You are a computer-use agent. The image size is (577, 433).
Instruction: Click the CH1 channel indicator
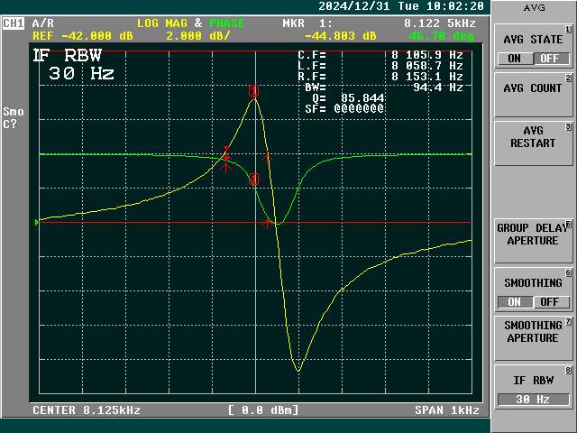[14, 23]
